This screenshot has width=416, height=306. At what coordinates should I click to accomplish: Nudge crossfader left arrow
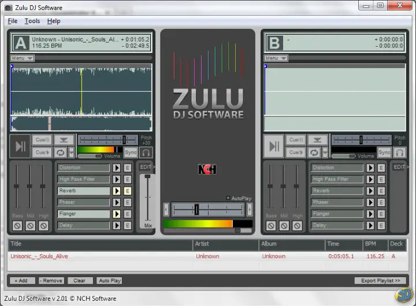pos(166,210)
